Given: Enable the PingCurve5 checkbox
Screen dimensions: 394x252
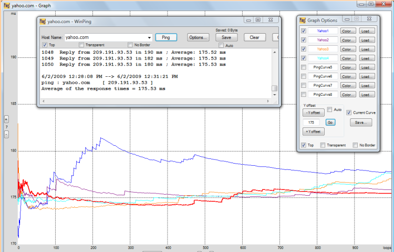Looking at the screenshot, I should 303,67.
